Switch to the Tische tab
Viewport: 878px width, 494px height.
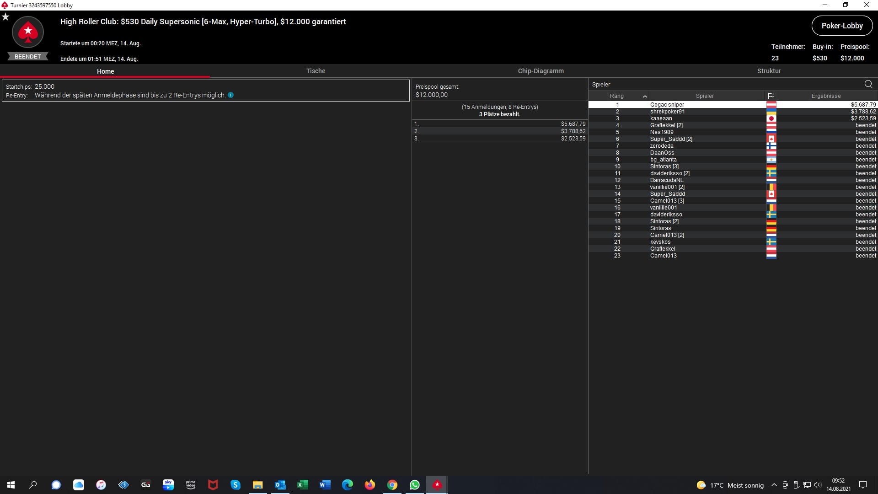pyautogui.click(x=316, y=71)
